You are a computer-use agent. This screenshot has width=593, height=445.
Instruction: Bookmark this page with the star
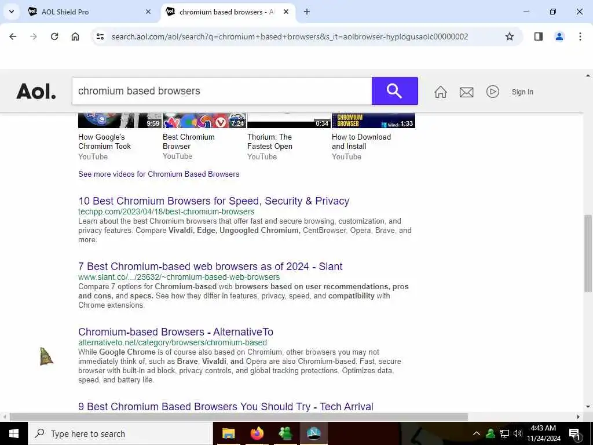coord(510,37)
